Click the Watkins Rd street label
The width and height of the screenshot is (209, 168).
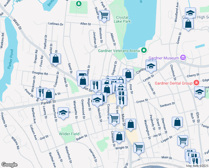pos(2,41)
